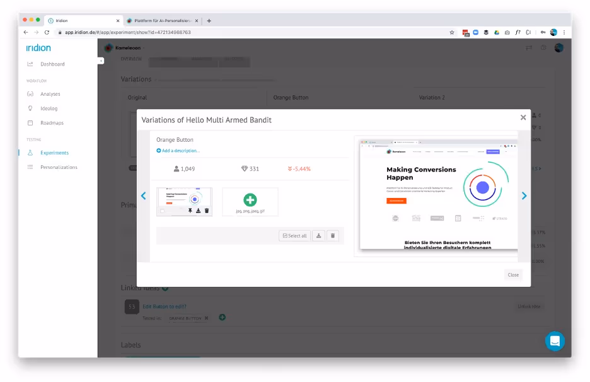
Task: Add a description to Orange Button
Action: tap(178, 151)
